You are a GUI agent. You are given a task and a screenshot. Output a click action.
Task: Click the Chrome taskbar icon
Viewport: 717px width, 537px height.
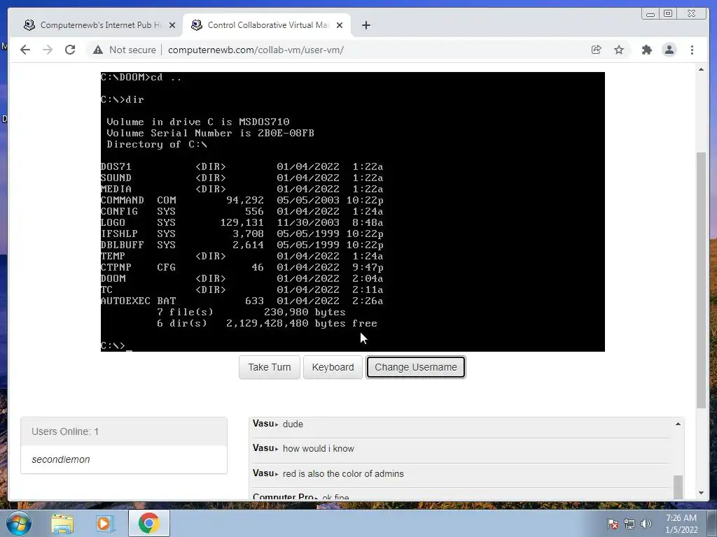[148, 523]
